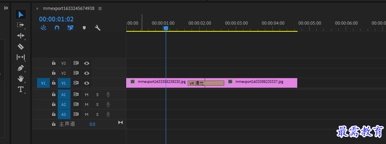Target track V2 header

64,73
